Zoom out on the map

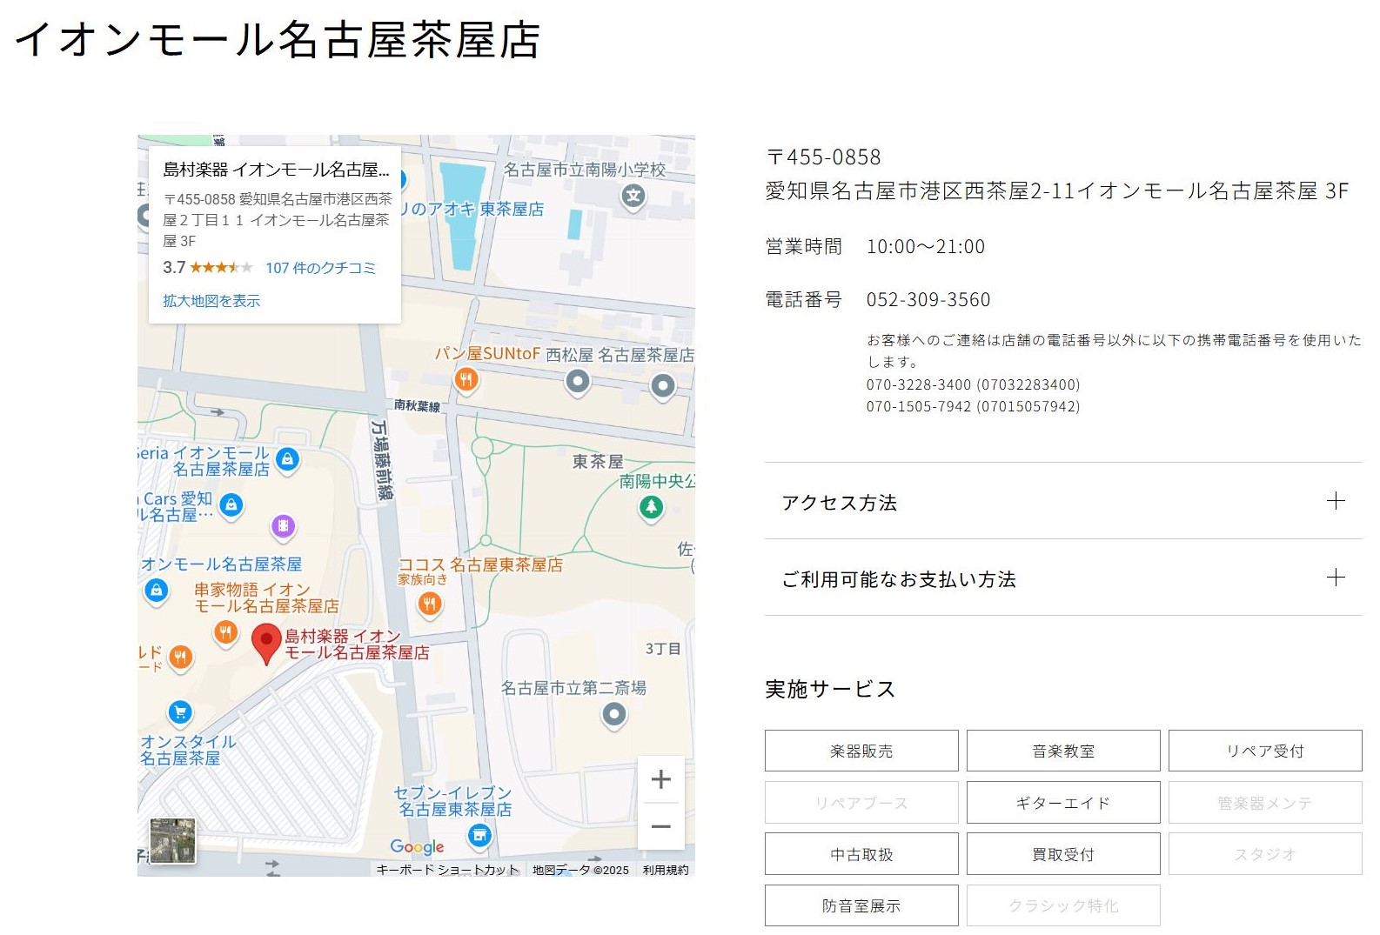(661, 826)
